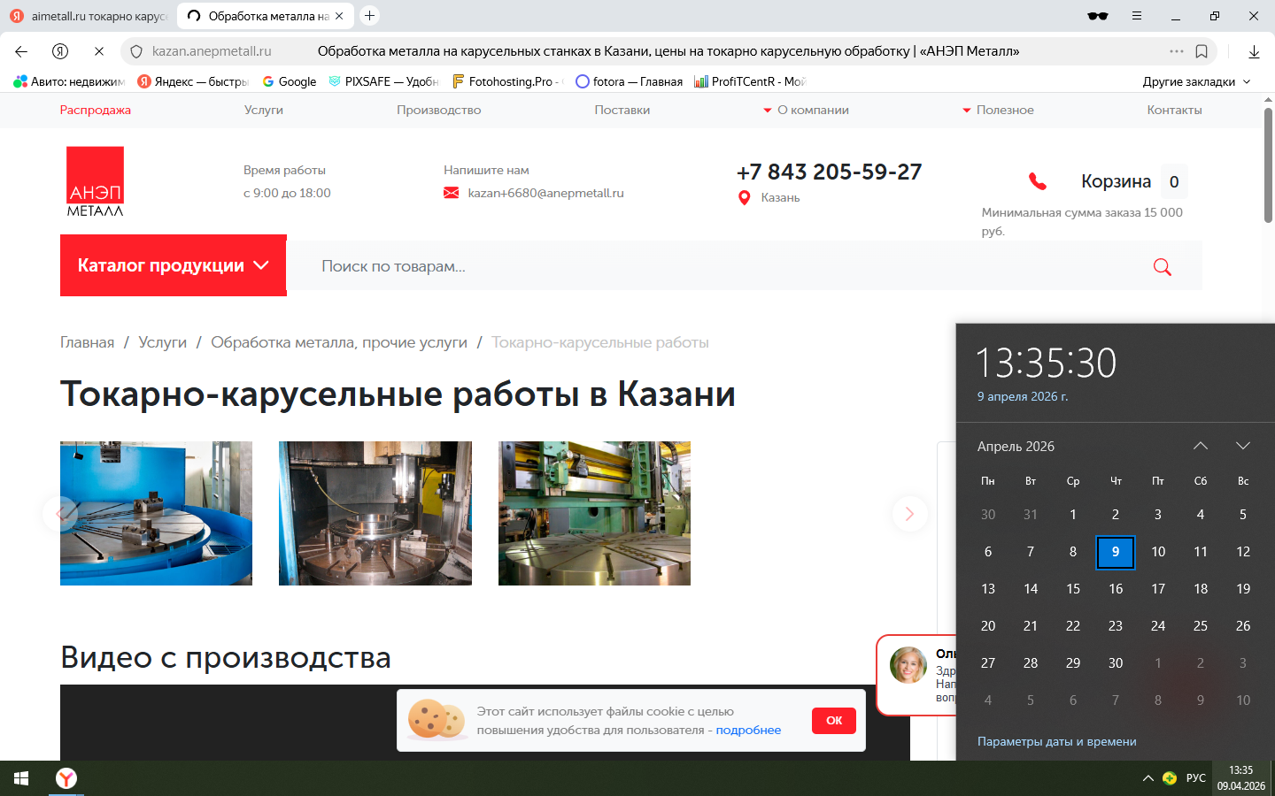Viewport: 1275px width, 796px height.
Task: Select April 9 in the calendar
Action: (x=1116, y=552)
